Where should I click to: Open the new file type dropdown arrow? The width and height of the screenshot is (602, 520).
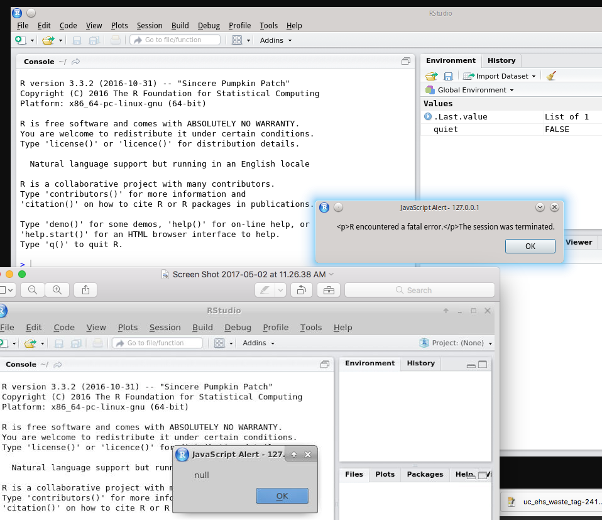coord(32,40)
